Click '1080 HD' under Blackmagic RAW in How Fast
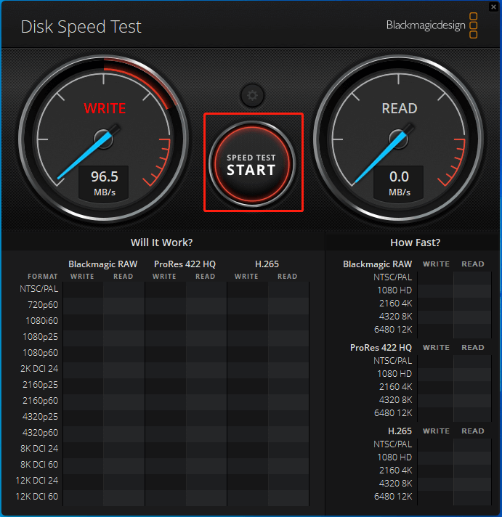Viewport: 502px width, 517px height. [394, 290]
